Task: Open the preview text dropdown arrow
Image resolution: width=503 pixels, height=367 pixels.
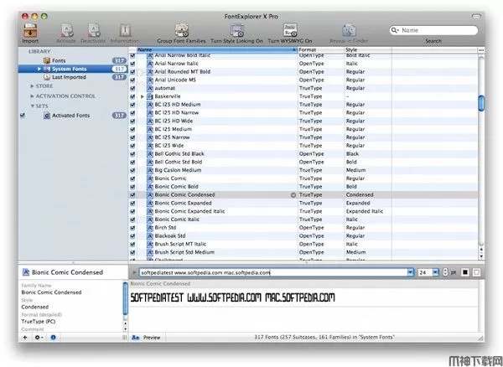Action: [411, 272]
